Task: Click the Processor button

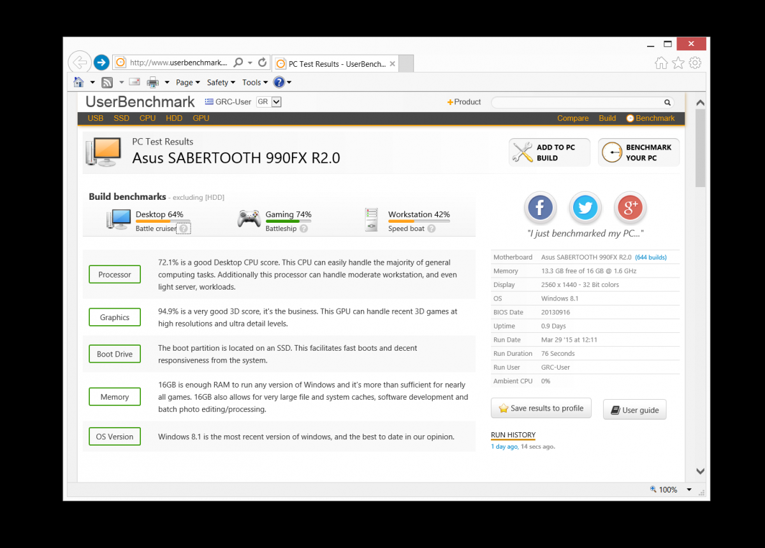Action: [115, 274]
